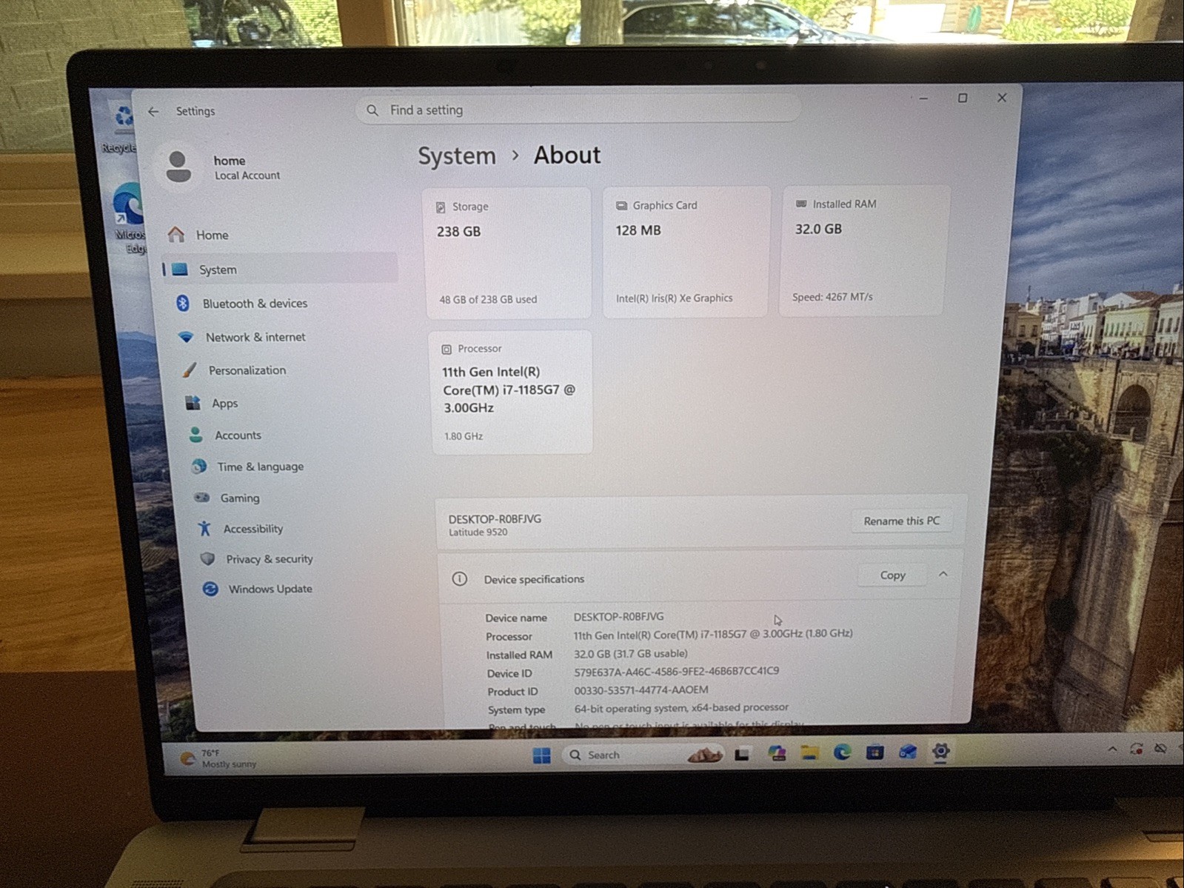
Task: Click the paintbrush Personalization icon
Action: tap(190, 370)
